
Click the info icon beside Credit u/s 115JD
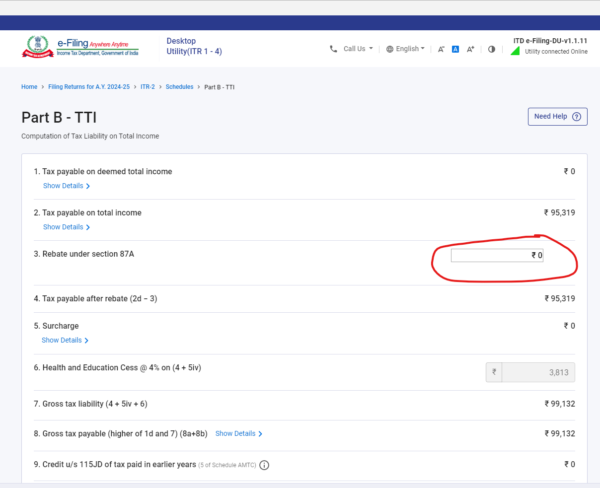point(264,465)
